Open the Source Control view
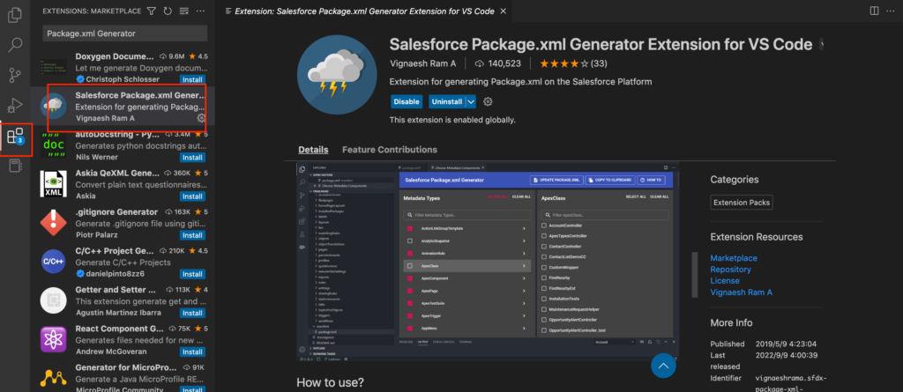903x392 pixels. point(15,75)
